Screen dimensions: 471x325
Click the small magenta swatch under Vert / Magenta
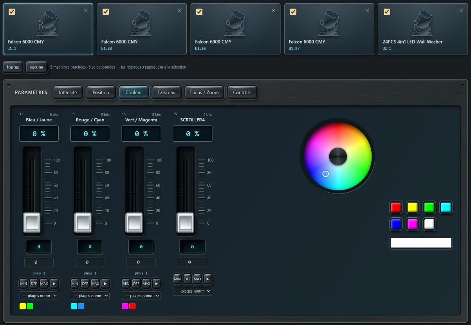(125, 306)
